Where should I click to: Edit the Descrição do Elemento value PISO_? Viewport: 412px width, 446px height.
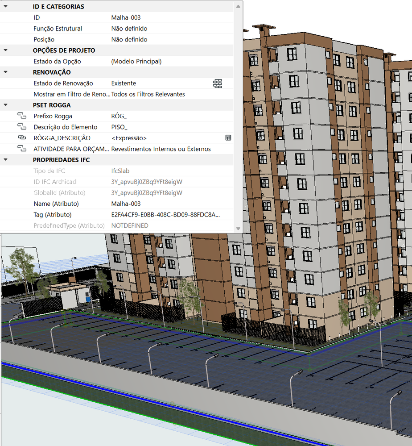pyautogui.click(x=119, y=127)
